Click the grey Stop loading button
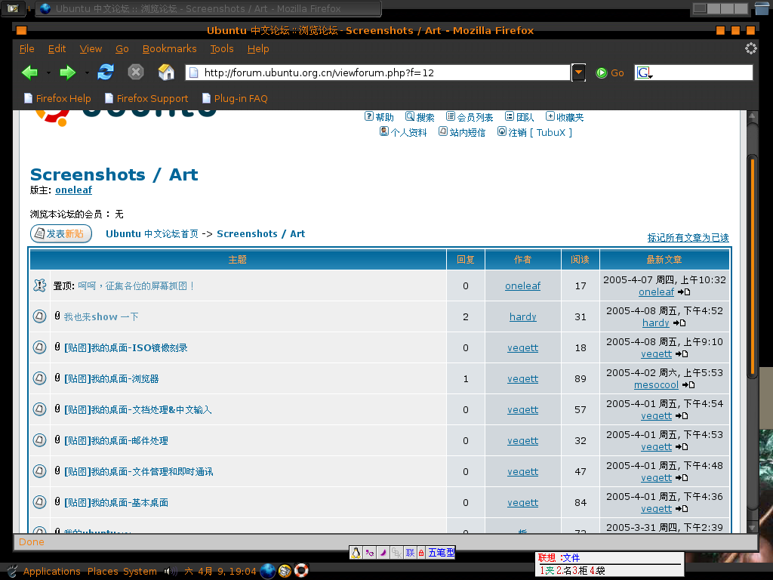Viewport: 773px width, 580px height. coord(136,72)
